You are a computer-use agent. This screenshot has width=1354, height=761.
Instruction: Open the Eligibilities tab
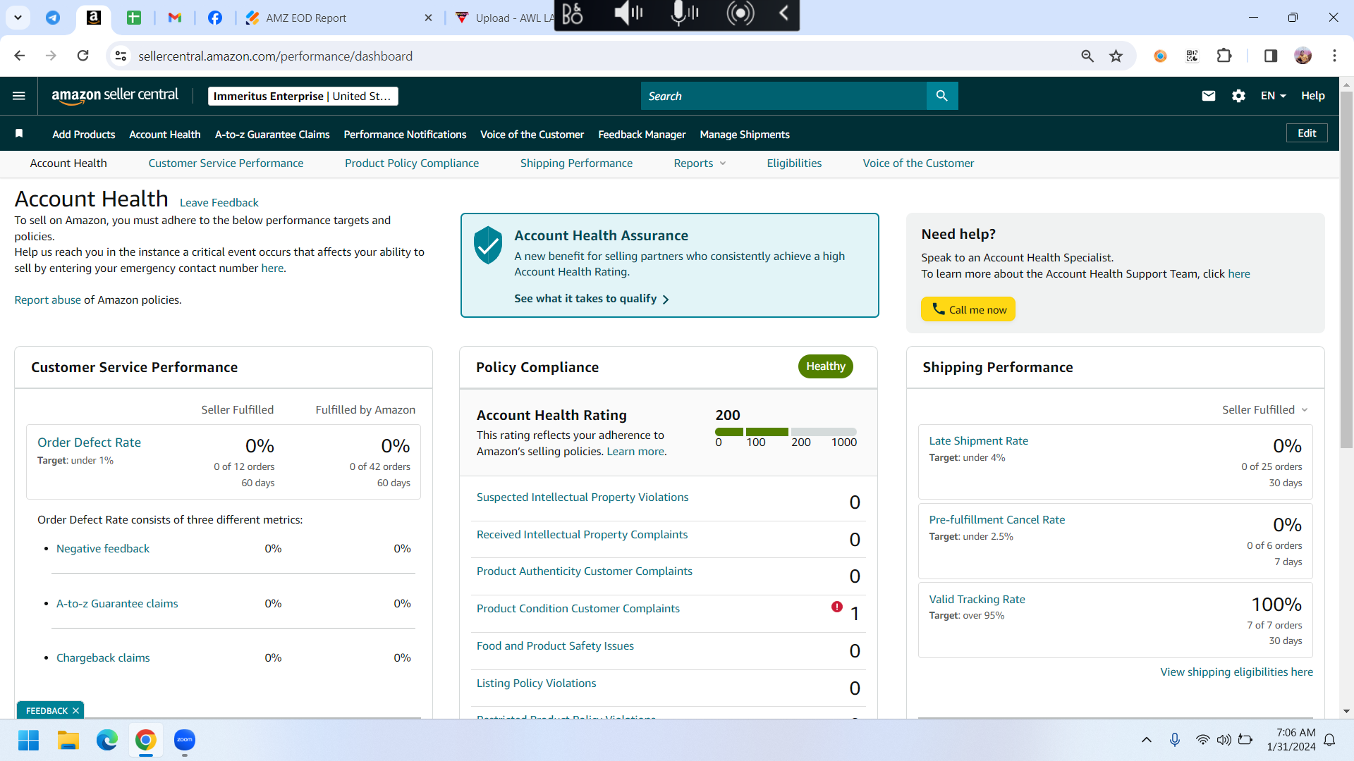tap(794, 163)
